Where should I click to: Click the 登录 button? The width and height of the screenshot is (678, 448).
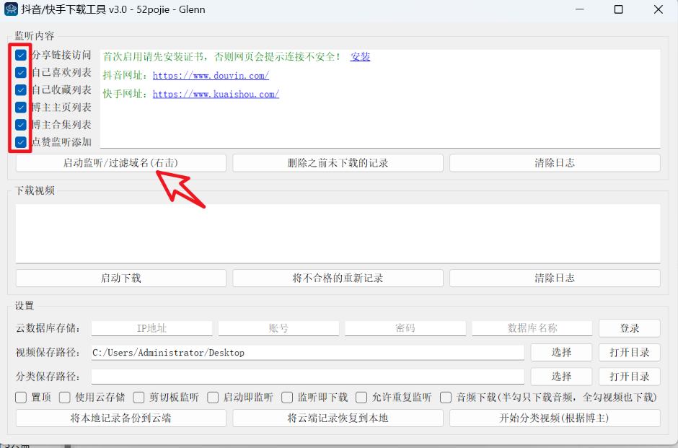tap(630, 328)
